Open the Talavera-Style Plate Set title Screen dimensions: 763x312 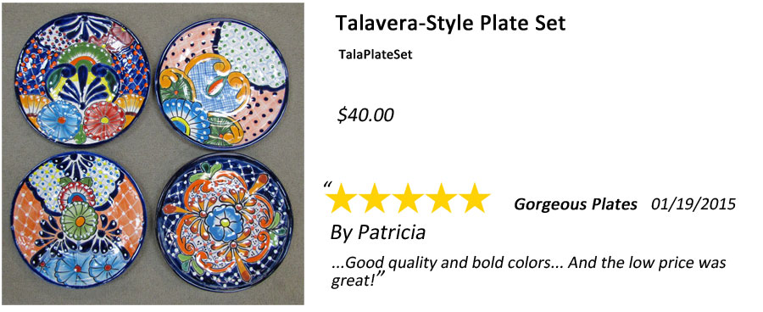tap(451, 24)
